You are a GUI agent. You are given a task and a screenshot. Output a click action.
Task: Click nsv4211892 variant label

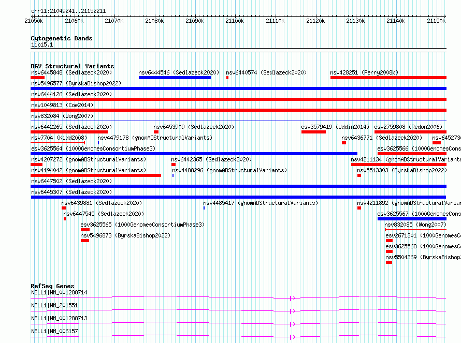tap(409, 203)
